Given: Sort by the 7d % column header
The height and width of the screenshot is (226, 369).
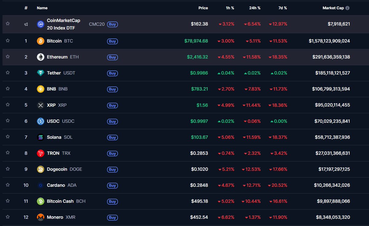Looking at the screenshot, I should click(x=283, y=8).
